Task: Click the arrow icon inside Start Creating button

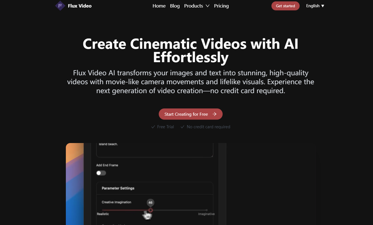Action: point(214,114)
